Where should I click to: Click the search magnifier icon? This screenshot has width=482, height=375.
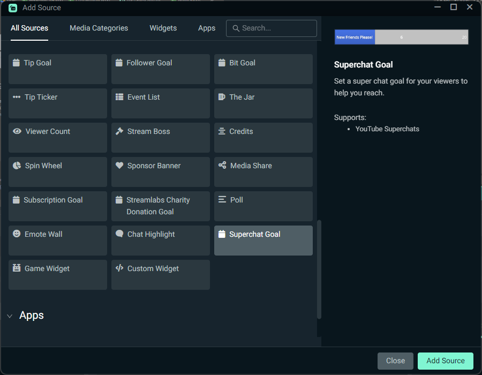click(x=236, y=28)
